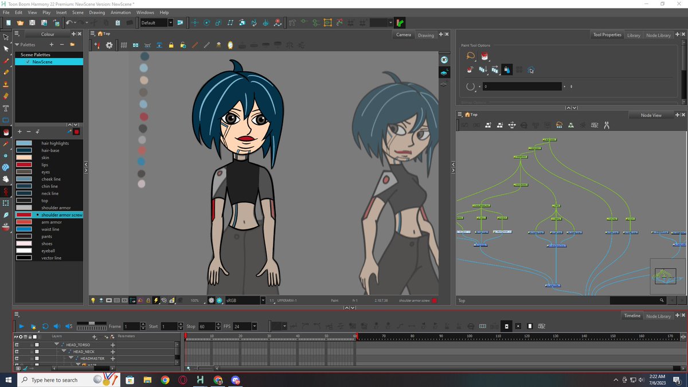This screenshot has width=688, height=387.
Task: Click the Frame number input field
Action: 131,326
